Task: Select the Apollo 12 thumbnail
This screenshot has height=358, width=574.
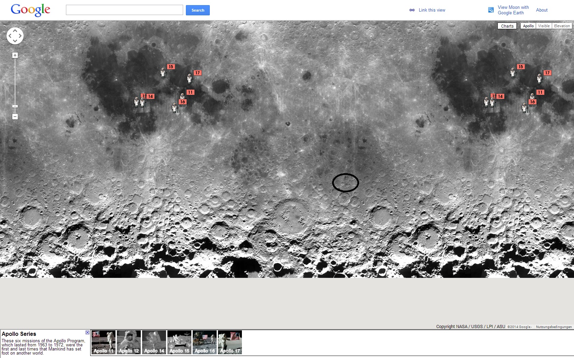Action: pos(129,342)
